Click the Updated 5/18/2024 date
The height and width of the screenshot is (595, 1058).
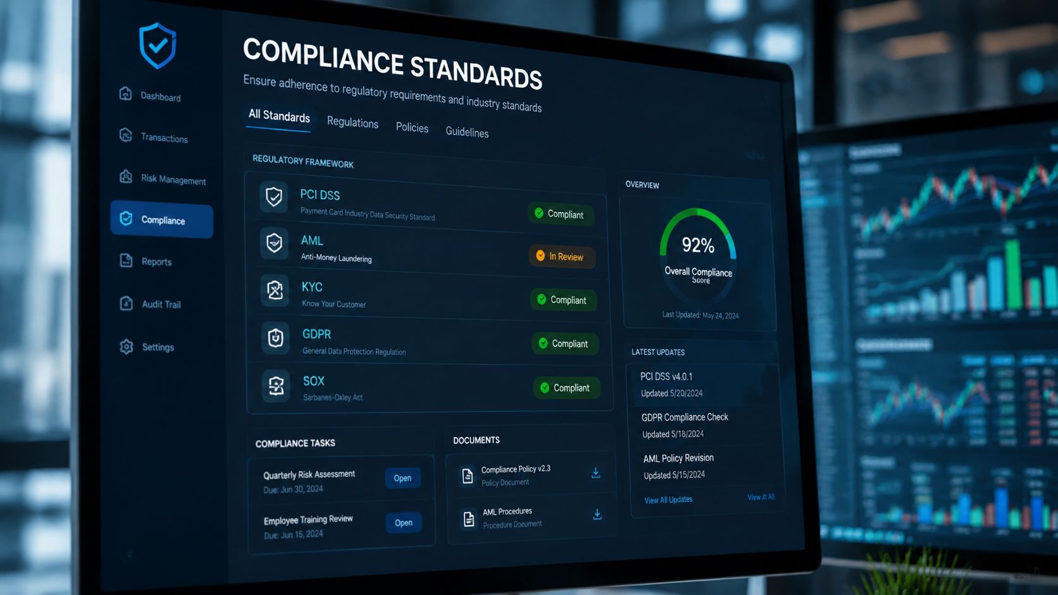coord(673,434)
